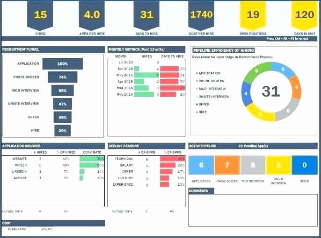Click inside the Comments text box
Viewport: 321px width, 238px height.
click(253, 210)
